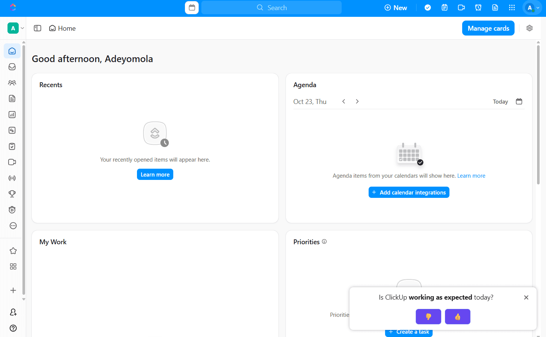Click the Search input field
Screen dimensions: 546x337
[271, 7]
